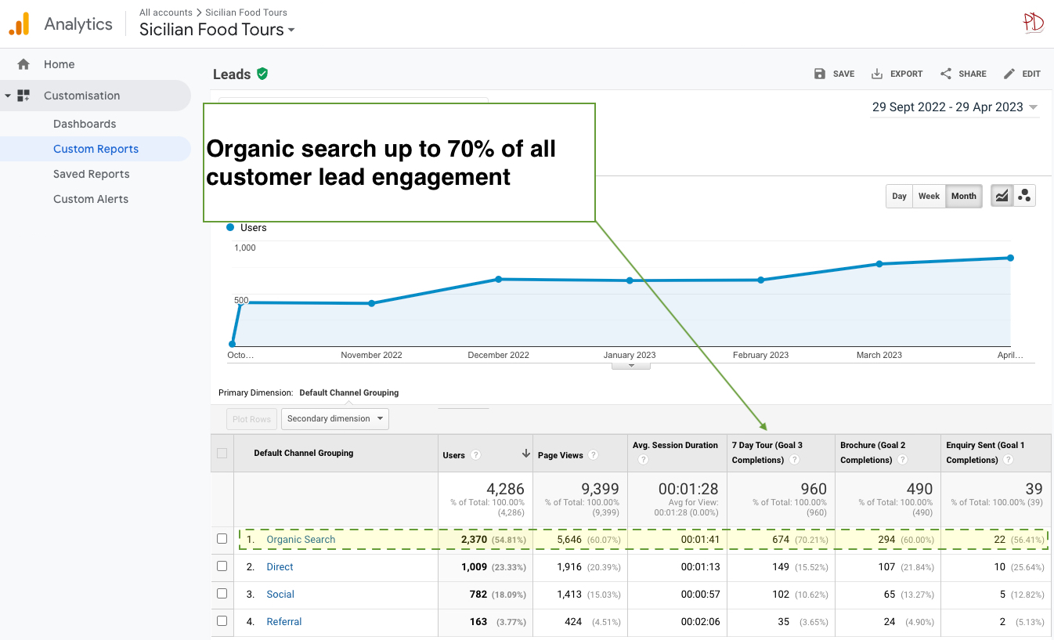
Task: Open Dashboards in the sidebar
Action: point(85,124)
